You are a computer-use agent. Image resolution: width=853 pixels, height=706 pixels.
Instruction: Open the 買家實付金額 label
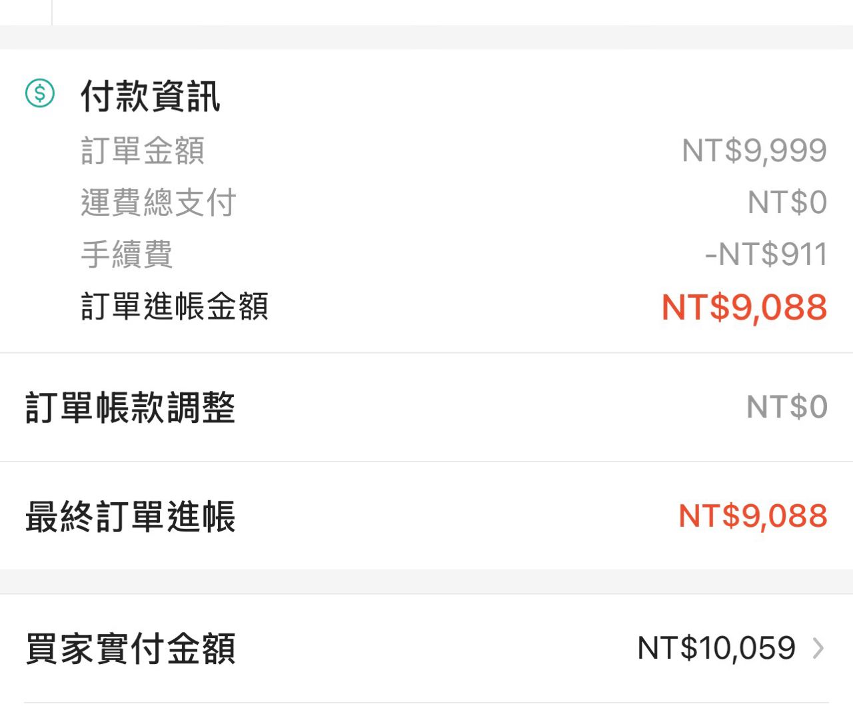tap(131, 649)
